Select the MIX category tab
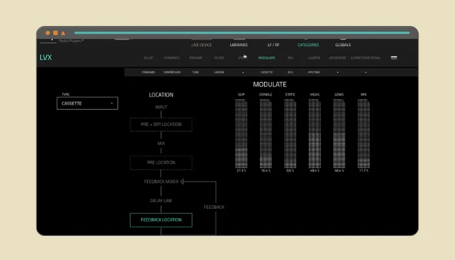The width and height of the screenshot is (455, 260). [x=290, y=58]
